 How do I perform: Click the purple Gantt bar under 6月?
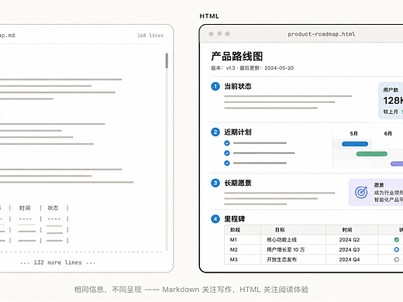[x=397, y=163]
